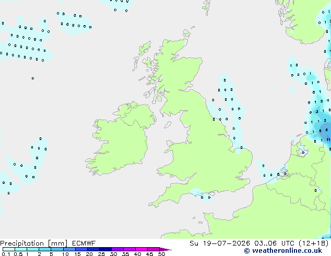Select the 2–5 mm legend color box

click(x=45, y=249)
